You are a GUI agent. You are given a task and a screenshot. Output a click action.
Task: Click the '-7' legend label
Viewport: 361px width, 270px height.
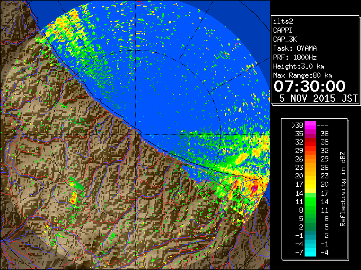[x=299, y=253]
